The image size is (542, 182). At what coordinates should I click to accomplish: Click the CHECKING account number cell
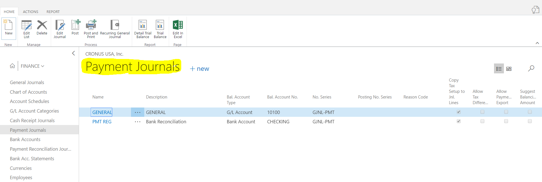tap(278, 122)
